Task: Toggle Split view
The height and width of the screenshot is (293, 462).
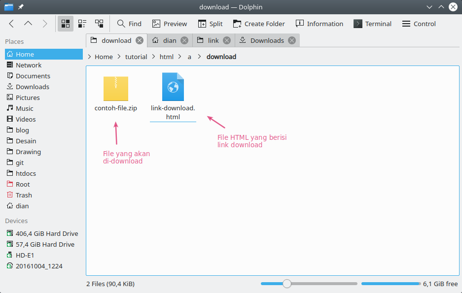Action: pos(210,23)
